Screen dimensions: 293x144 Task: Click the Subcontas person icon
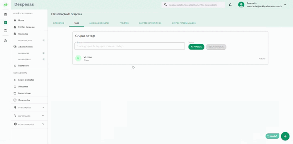[x=15, y=87]
